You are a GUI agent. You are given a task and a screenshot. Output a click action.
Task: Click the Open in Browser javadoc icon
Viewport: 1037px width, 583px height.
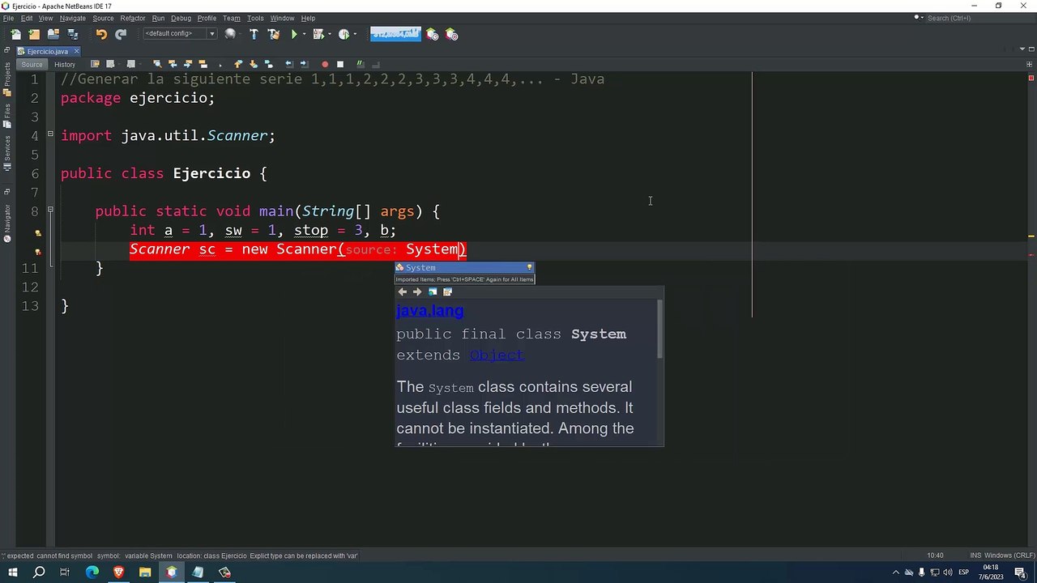tap(433, 291)
